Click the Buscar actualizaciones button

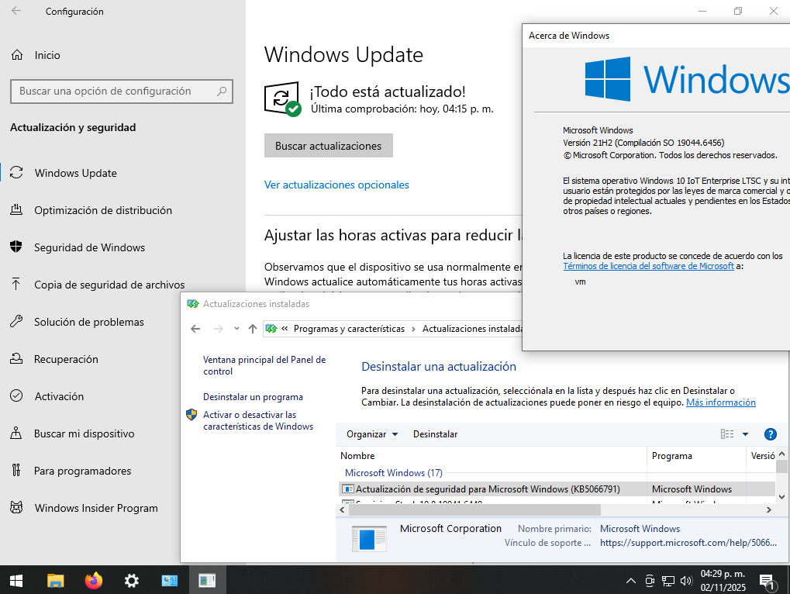click(x=329, y=146)
